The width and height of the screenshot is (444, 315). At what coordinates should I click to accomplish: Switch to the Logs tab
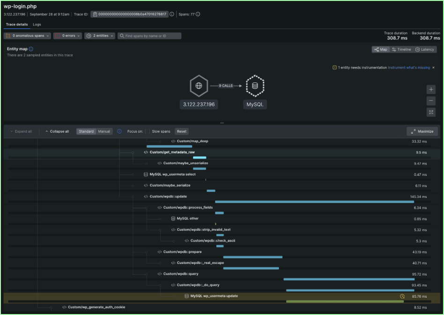(37, 25)
